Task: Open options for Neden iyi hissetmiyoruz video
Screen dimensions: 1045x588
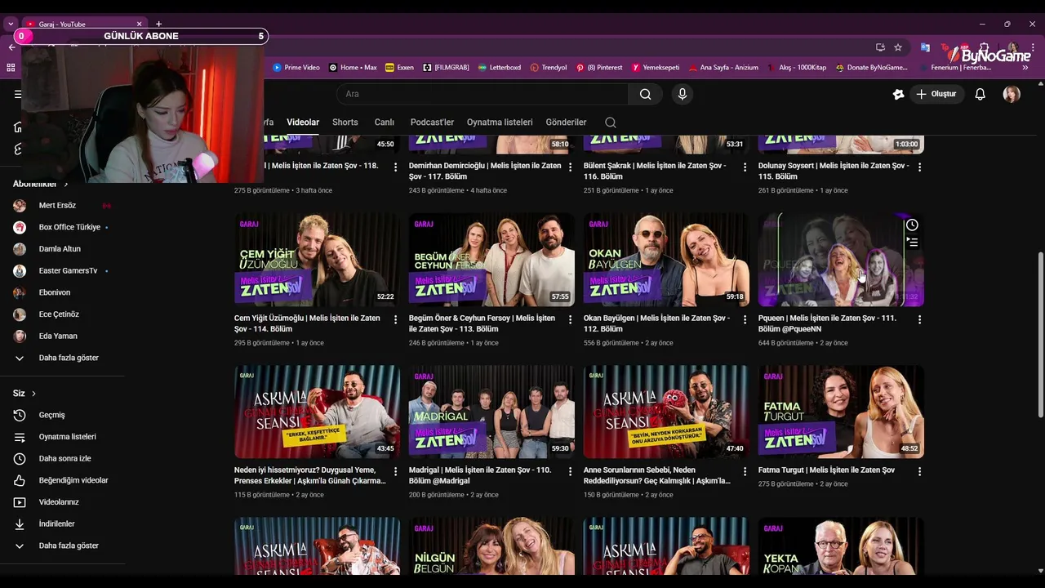Action: coord(396,471)
